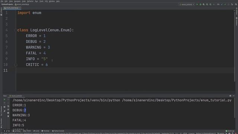Click the python interpreter path in console

(x=66, y=100)
